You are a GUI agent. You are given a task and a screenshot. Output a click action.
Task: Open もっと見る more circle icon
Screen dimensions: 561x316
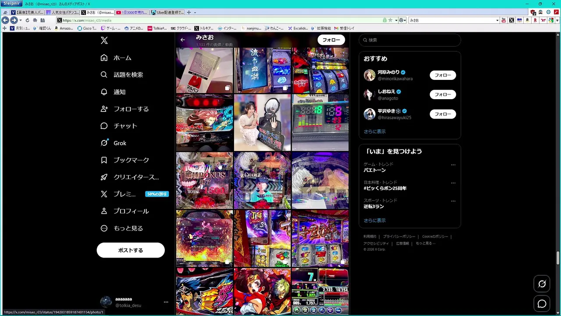click(104, 228)
